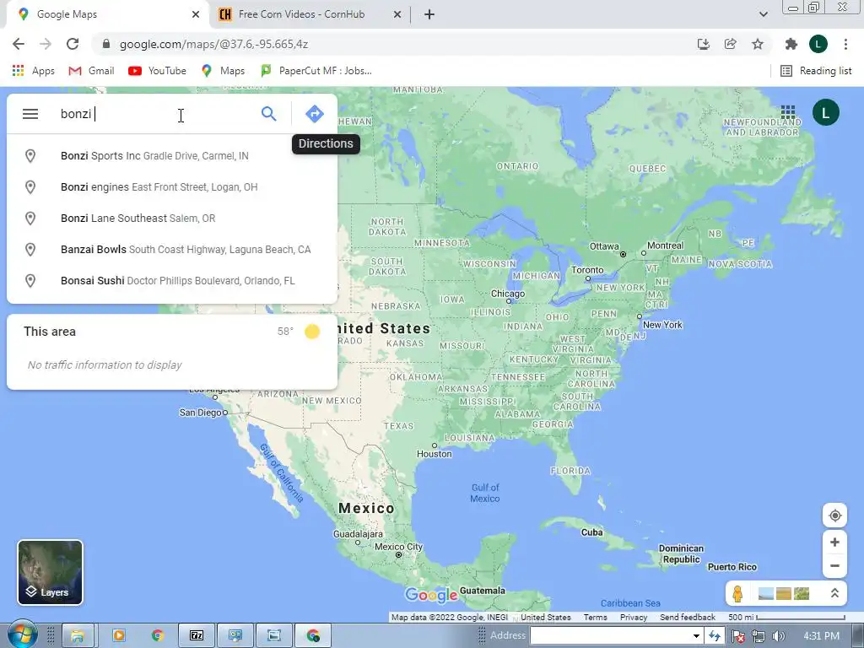The image size is (864, 648).
Task: Open the Maps bookmark
Action: [223, 71]
